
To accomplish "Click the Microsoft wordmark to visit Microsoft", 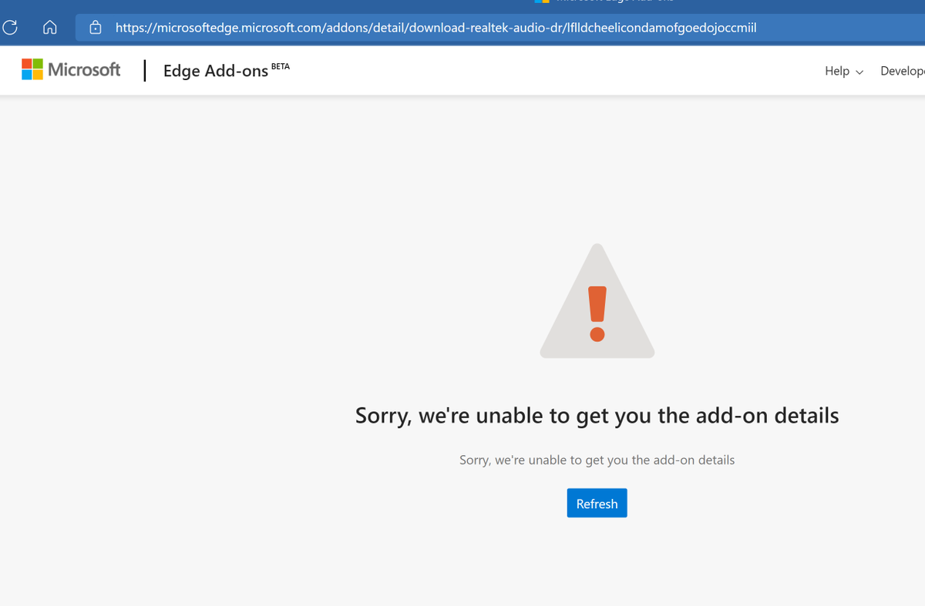I will 82,69.
